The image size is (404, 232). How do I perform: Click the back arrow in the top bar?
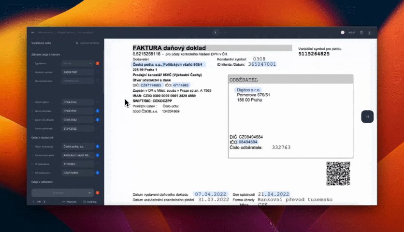(x=33, y=32)
